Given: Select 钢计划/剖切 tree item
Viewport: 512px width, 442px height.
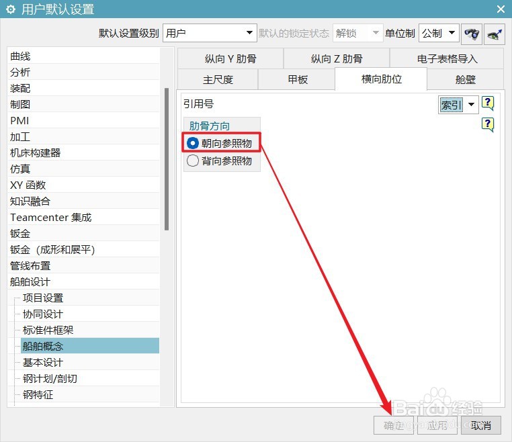Looking at the screenshot, I should tap(90, 378).
